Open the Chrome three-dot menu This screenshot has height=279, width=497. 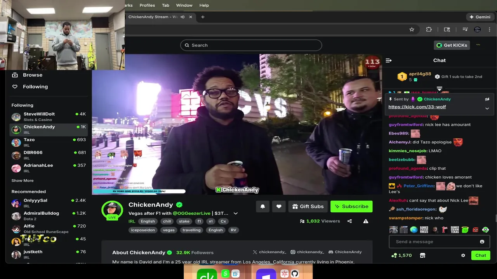pos(490,29)
